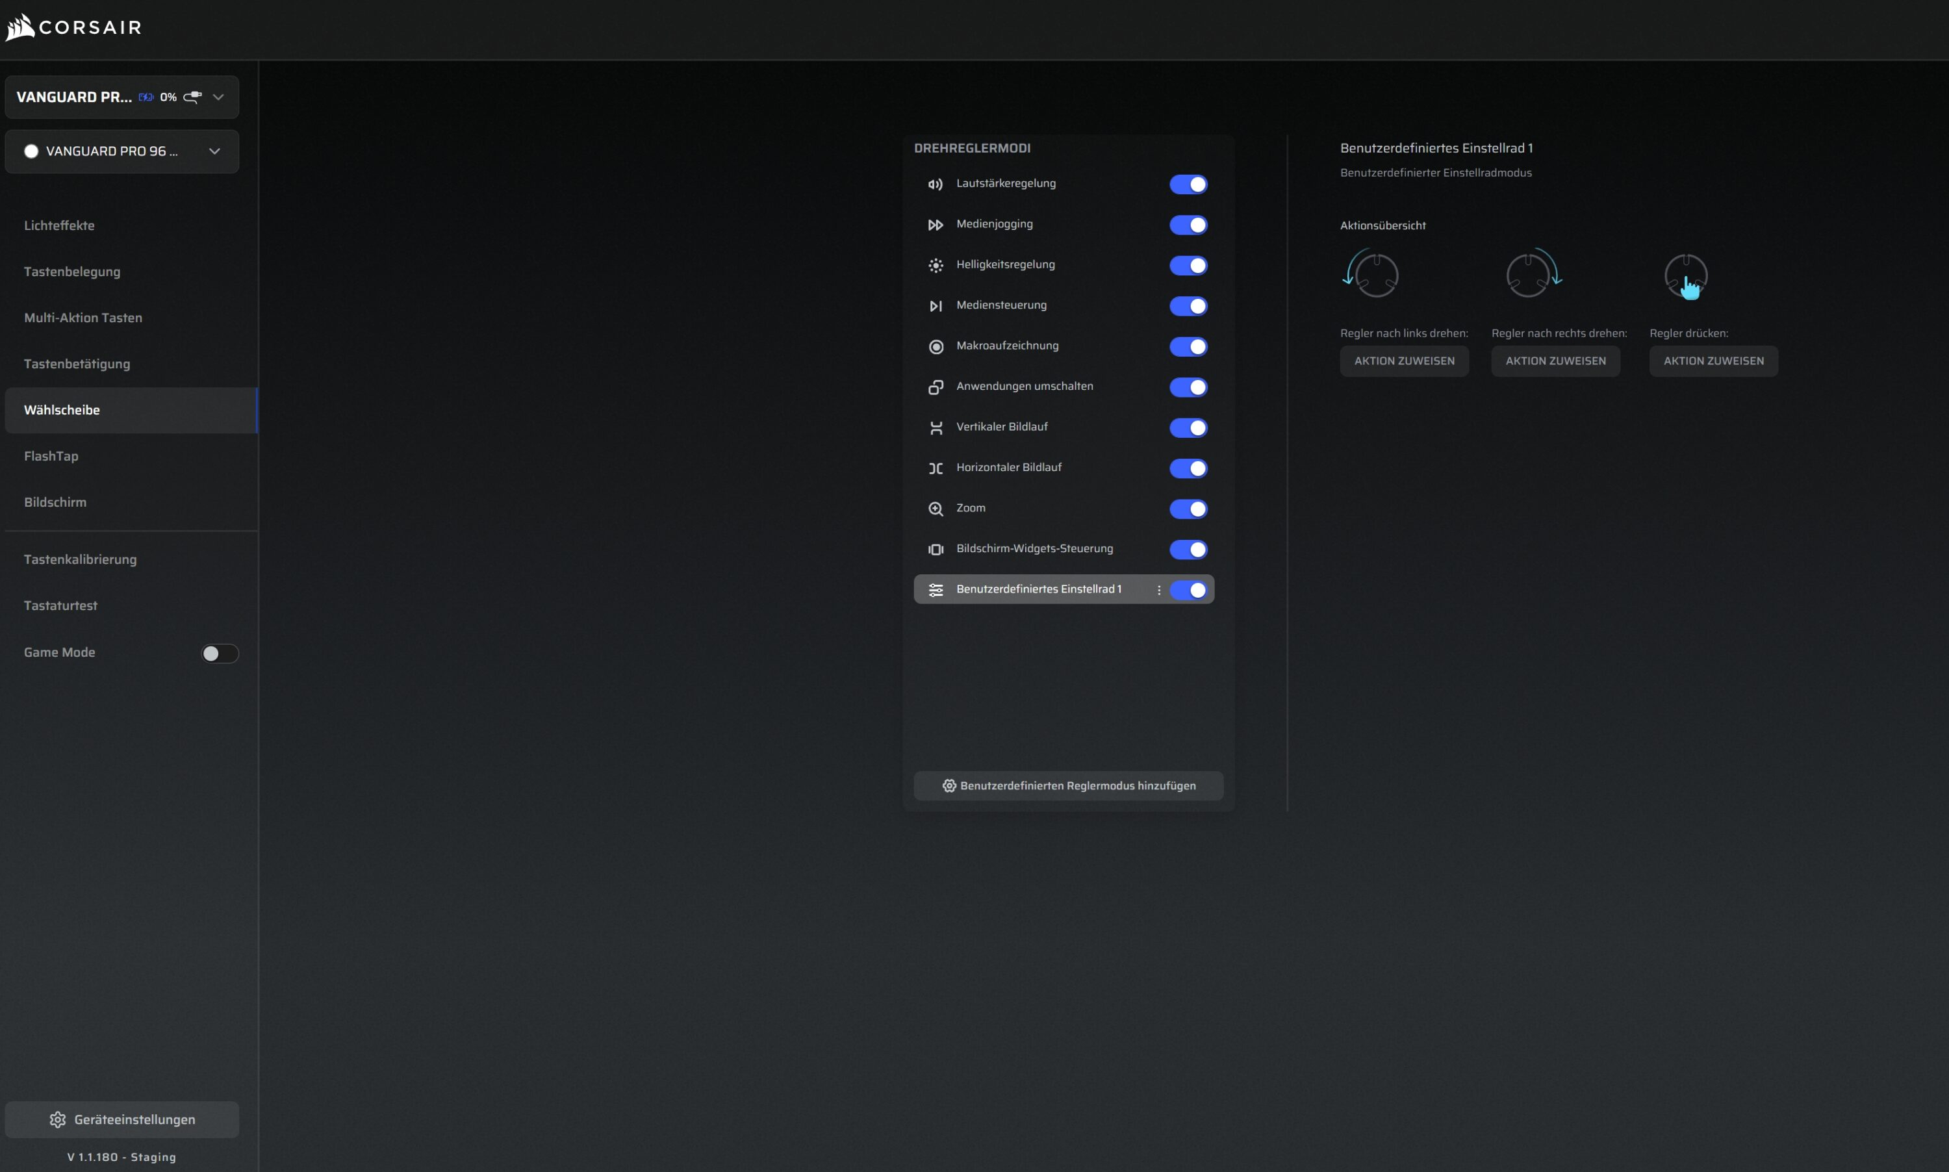The height and width of the screenshot is (1172, 1949).
Task: Click the Corsair logo
Action: tap(73, 28)
